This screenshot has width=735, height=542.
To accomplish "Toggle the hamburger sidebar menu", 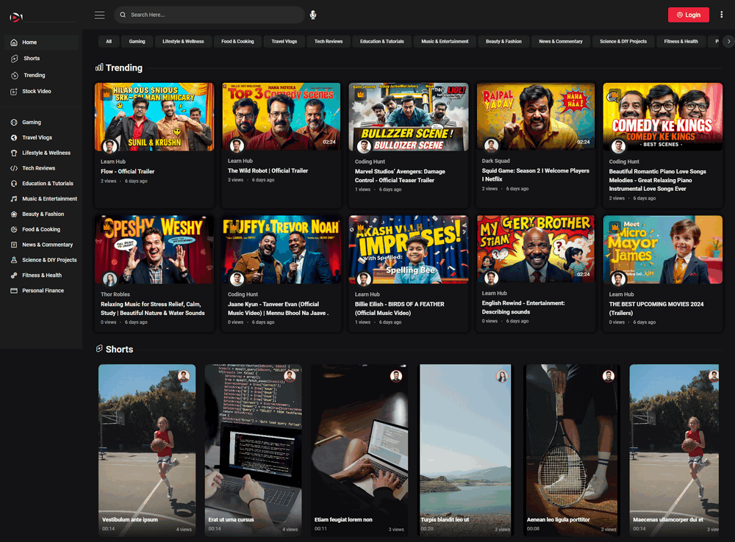I will (99, 15).
